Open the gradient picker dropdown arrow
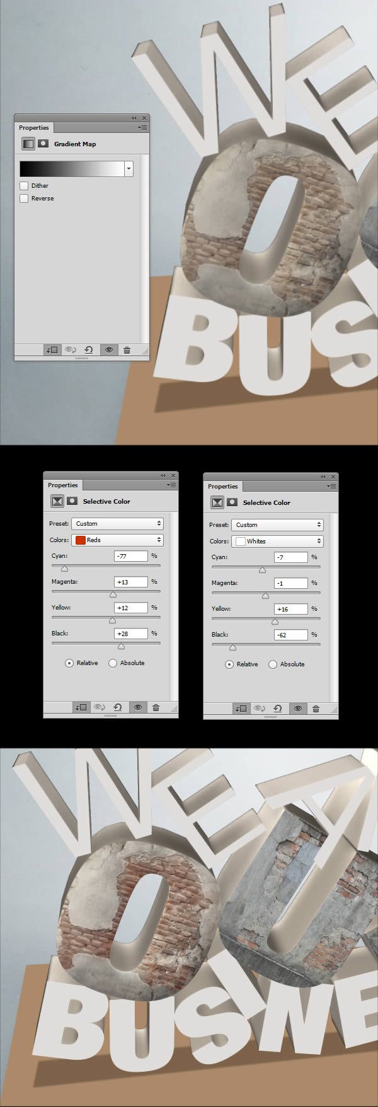 129,168
